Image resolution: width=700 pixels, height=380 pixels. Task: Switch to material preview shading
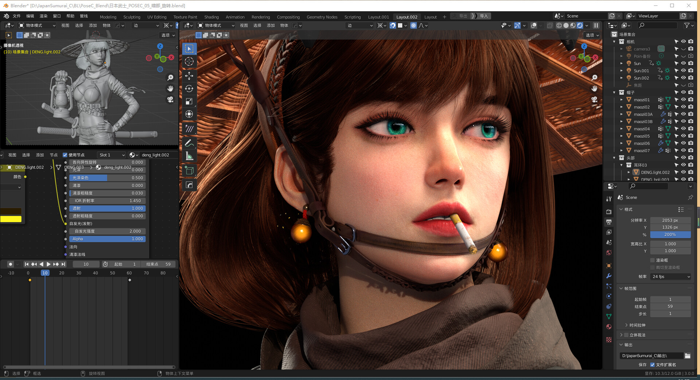point(573,26)
